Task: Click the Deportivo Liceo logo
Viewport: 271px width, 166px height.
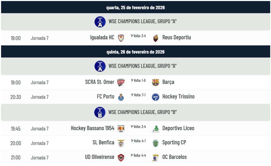Action: [x=156, y=129]
